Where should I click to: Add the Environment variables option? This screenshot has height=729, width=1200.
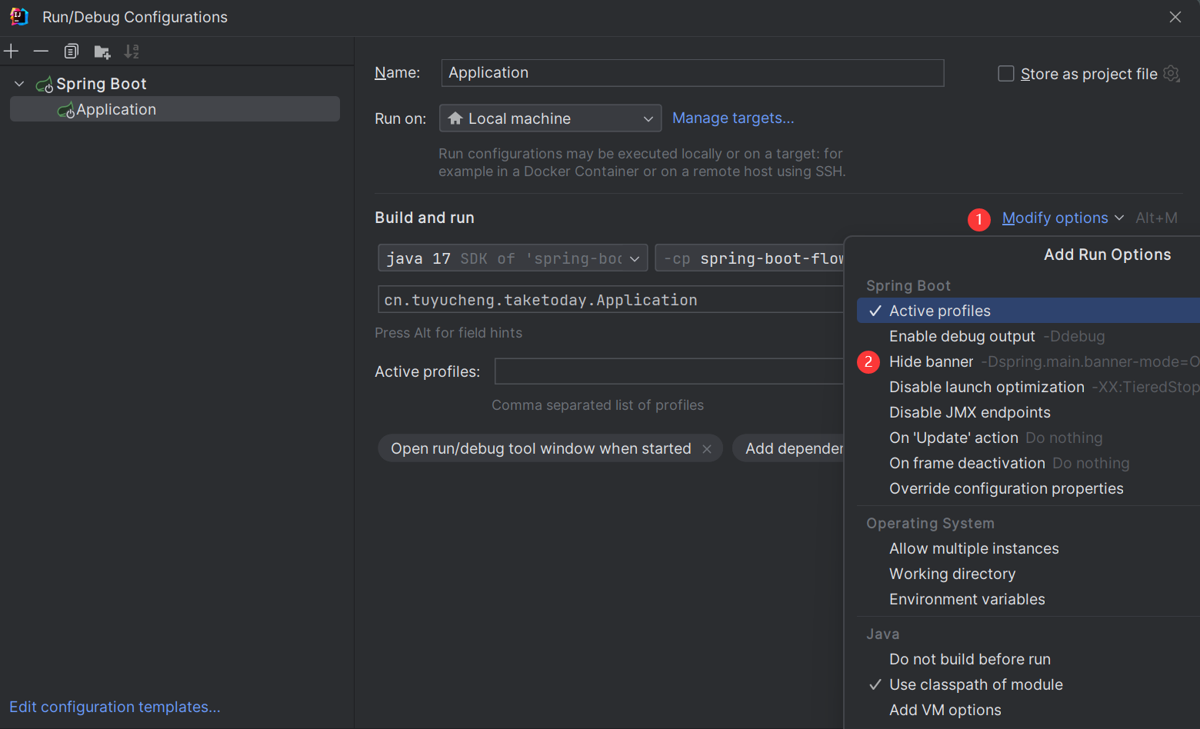coord(1028,599)
